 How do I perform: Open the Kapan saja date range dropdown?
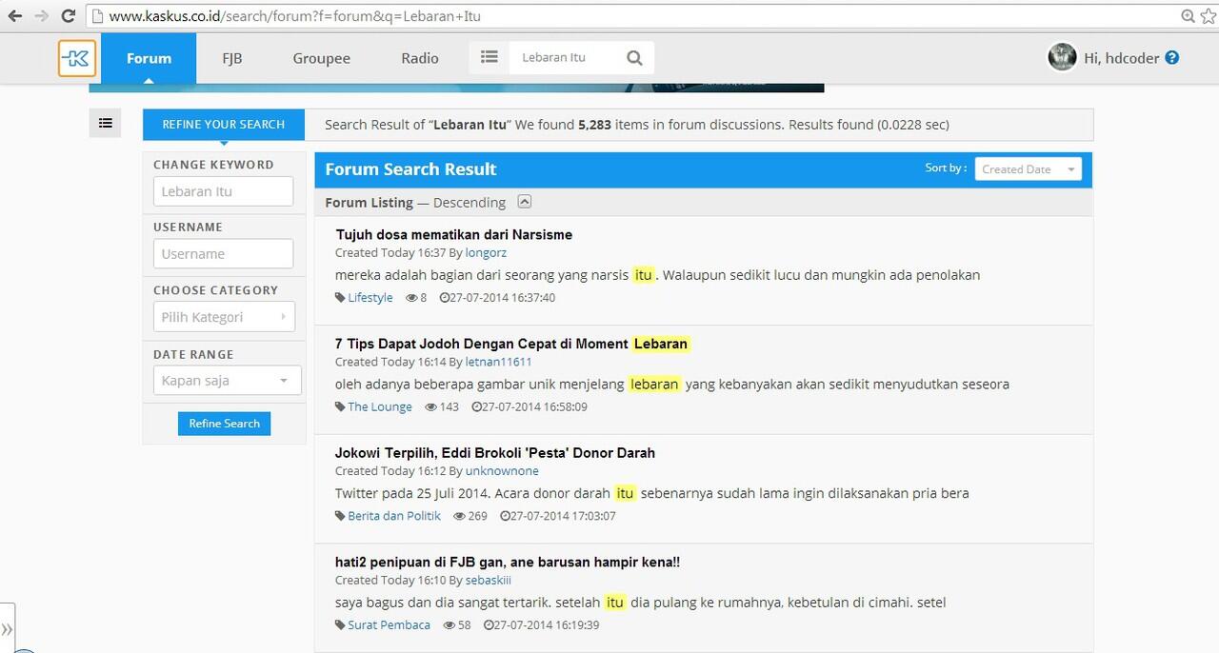[227, 381]
